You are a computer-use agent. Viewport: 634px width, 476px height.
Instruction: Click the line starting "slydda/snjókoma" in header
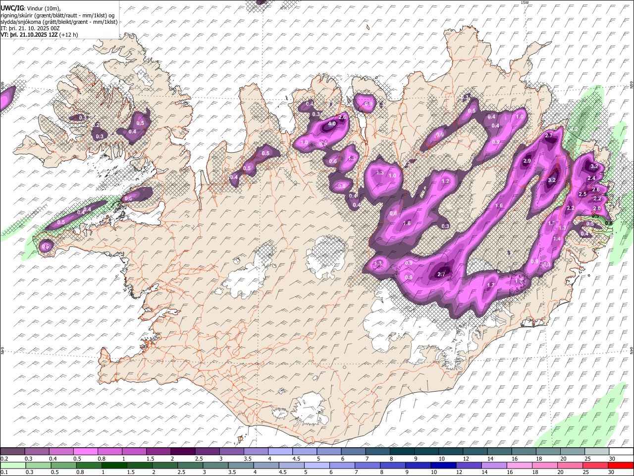coord(59,22)
